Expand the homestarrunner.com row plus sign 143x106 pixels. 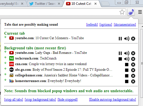5,80
